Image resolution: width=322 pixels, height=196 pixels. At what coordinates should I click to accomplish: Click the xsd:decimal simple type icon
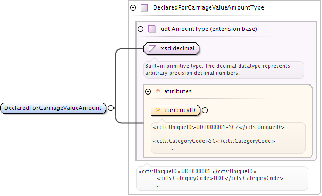(152, 49)
